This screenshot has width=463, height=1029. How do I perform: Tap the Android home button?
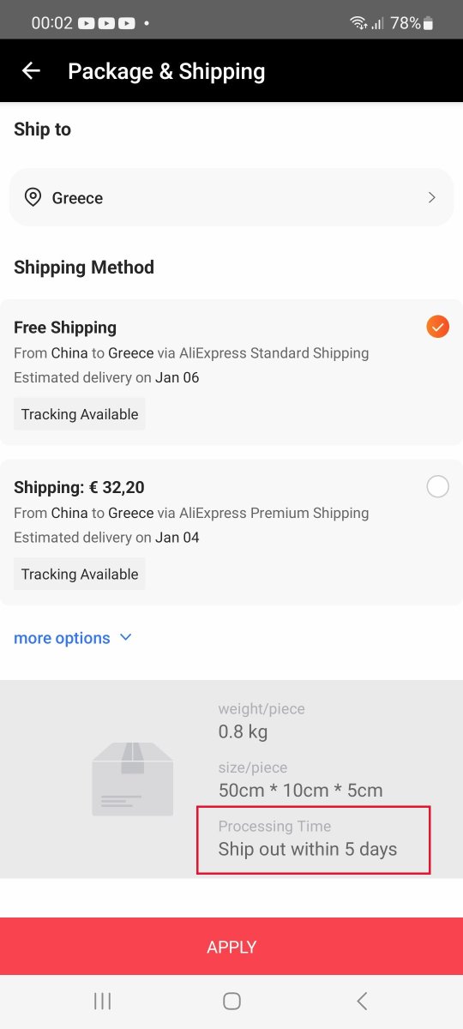tap(231, 1001)
